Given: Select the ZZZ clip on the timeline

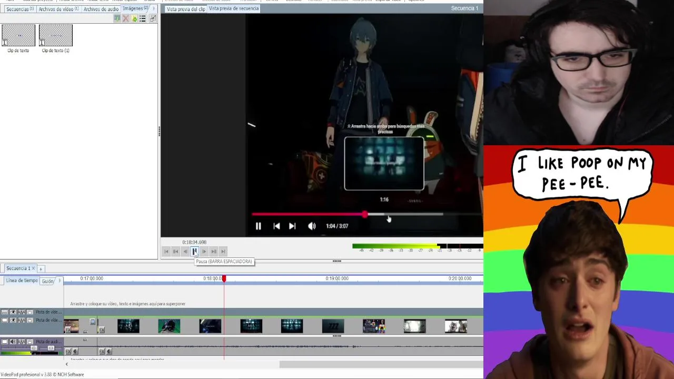Looking at the screenshot, I should coord(333,326).
